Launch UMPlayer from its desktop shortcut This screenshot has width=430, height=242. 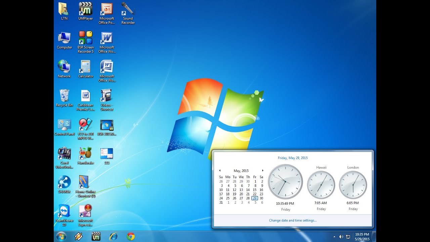[86, 11]
